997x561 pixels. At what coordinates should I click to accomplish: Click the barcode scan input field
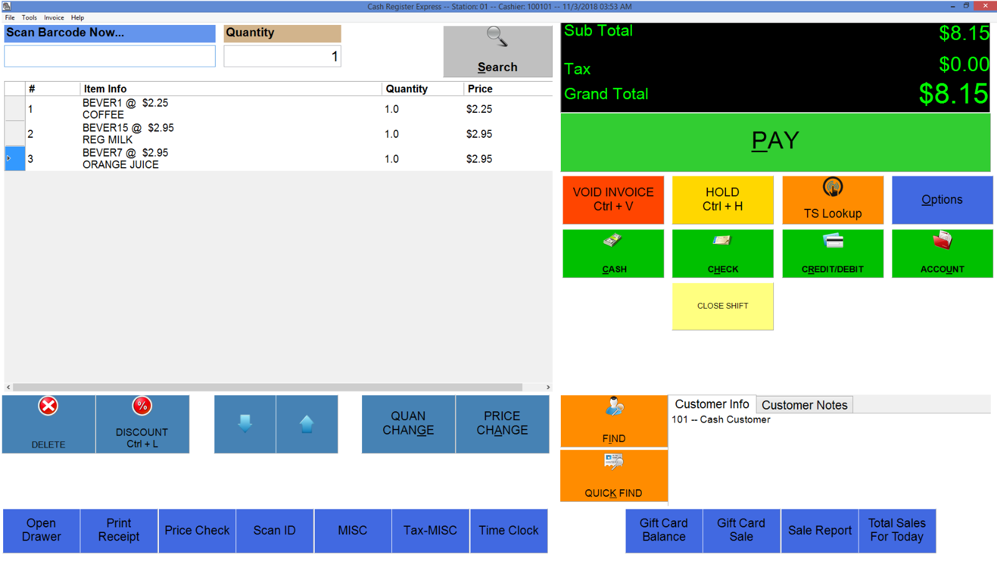tap(109, 56)
